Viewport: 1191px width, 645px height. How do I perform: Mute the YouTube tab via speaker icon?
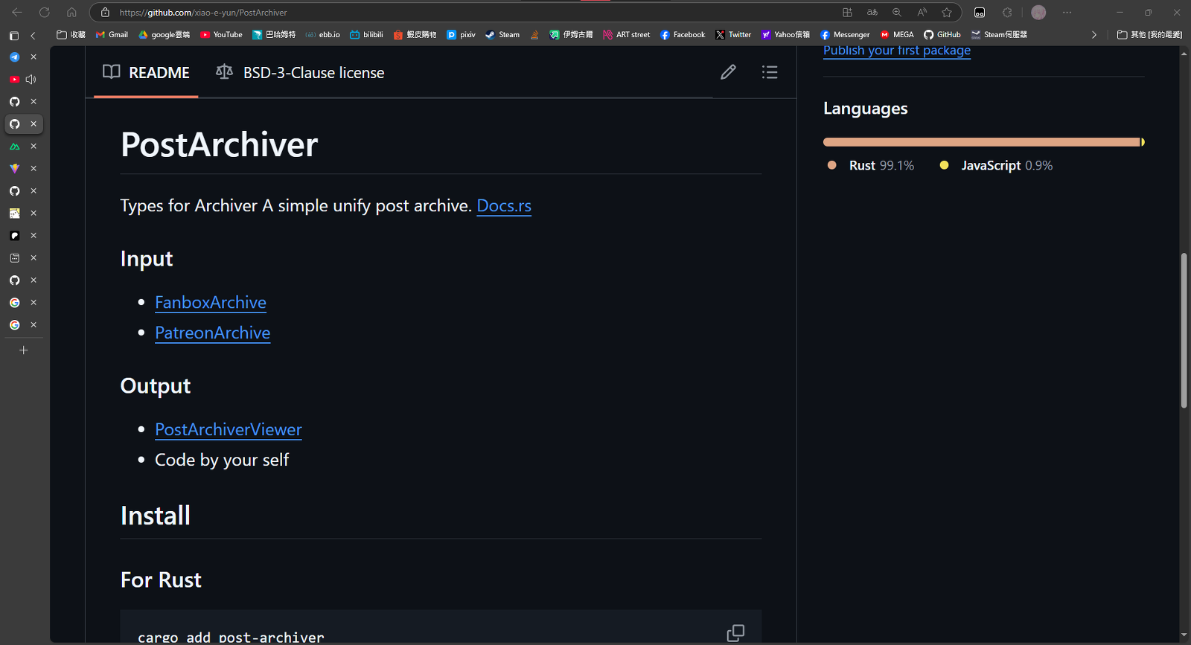click(31, 80)
